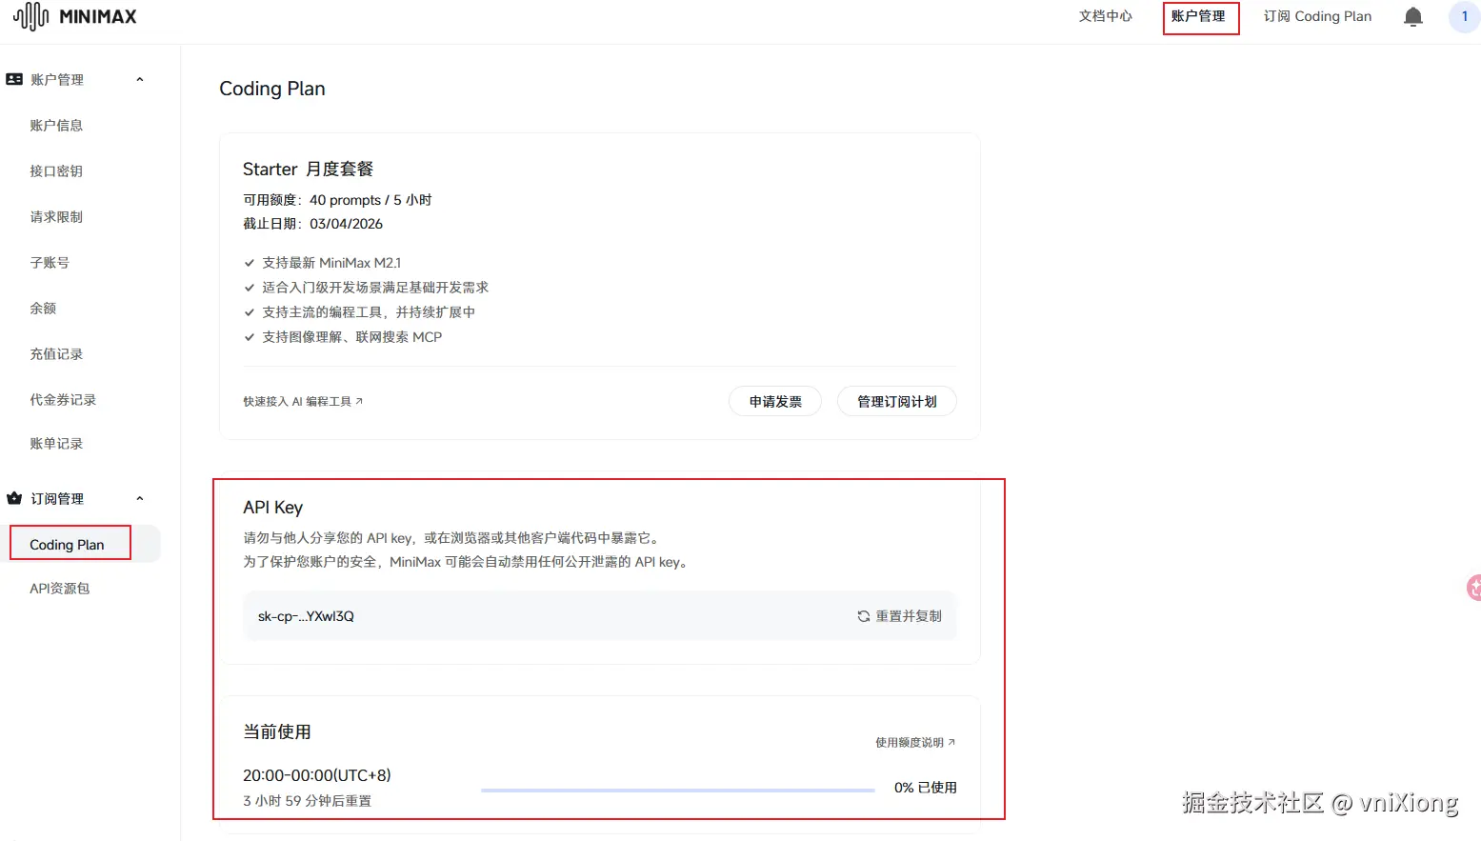Go to 账户信息 in the sidebar
Screen dimensions: 1481x841
[x=56, y=125]
